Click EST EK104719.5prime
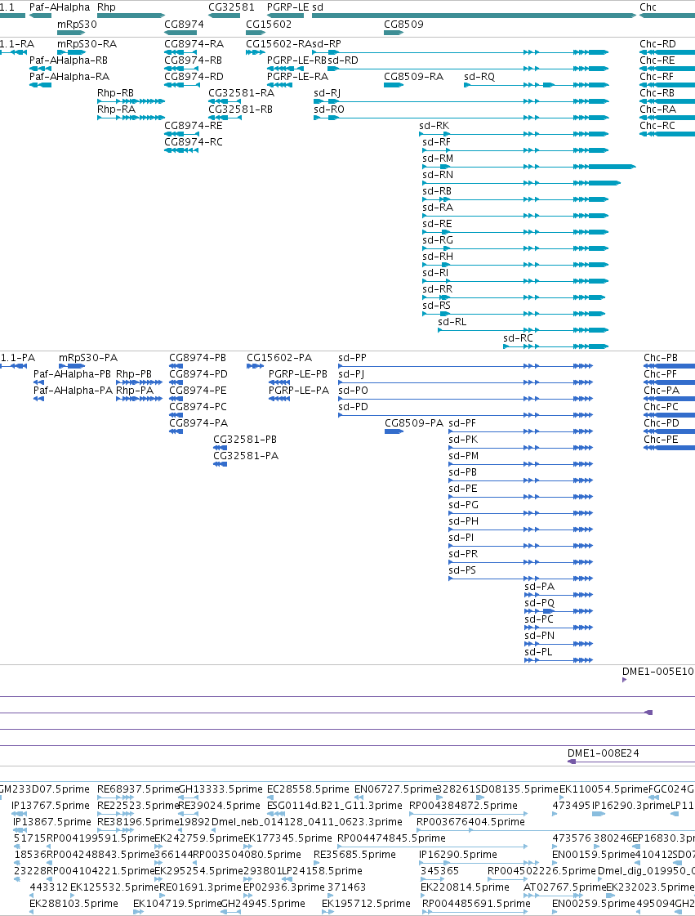 pos(177,904)
